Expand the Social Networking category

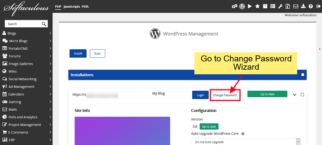[x=50, y=79]
